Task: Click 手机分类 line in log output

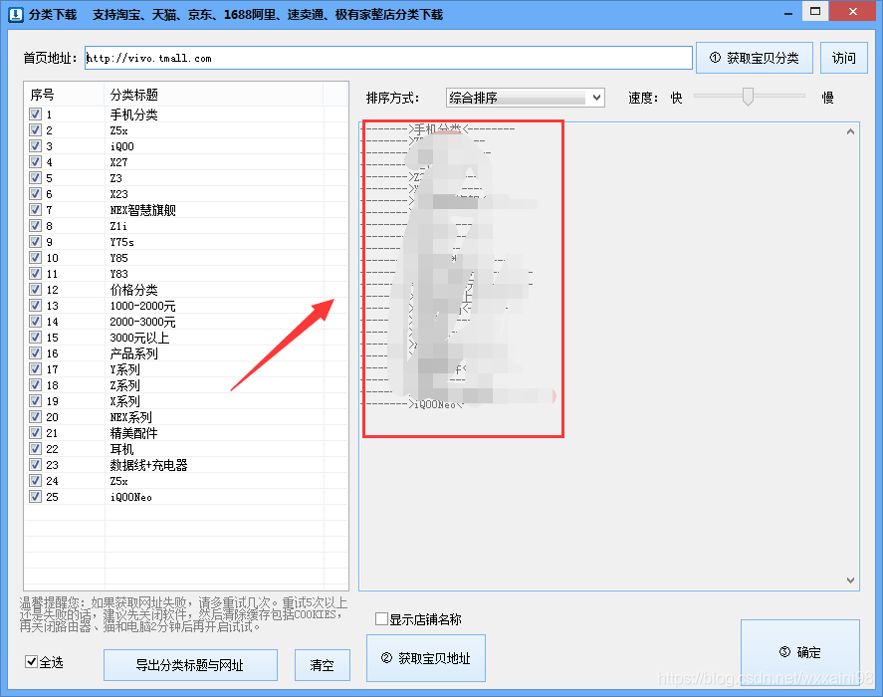Action: 438,129
